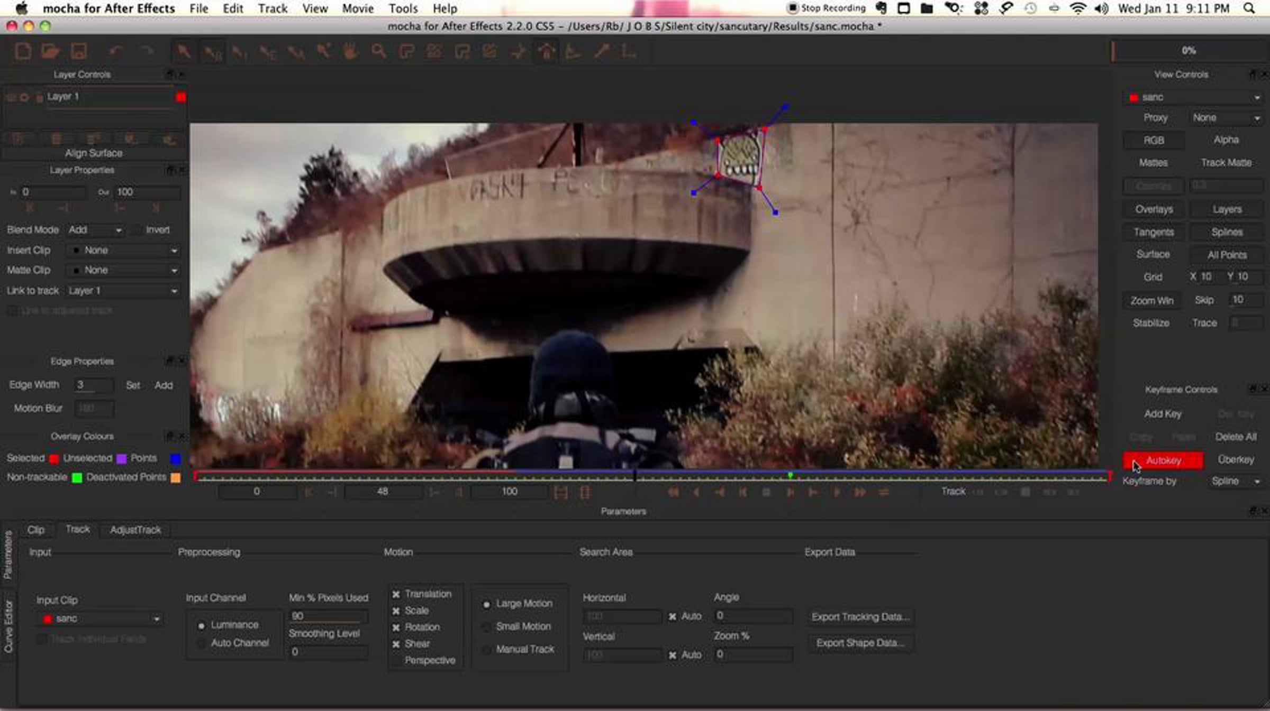
Task: Toggle the Surface view button
Action: [1154, 254]
